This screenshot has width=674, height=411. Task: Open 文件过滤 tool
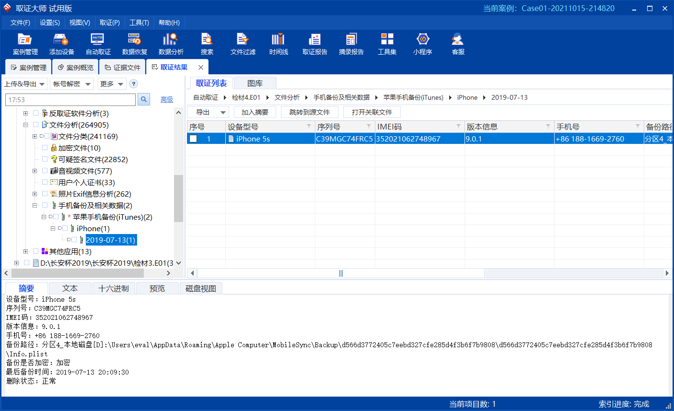point(243,44)
